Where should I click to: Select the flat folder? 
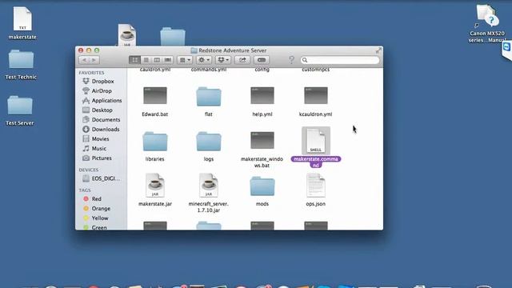pyautogui.click(x=209, y=96)
